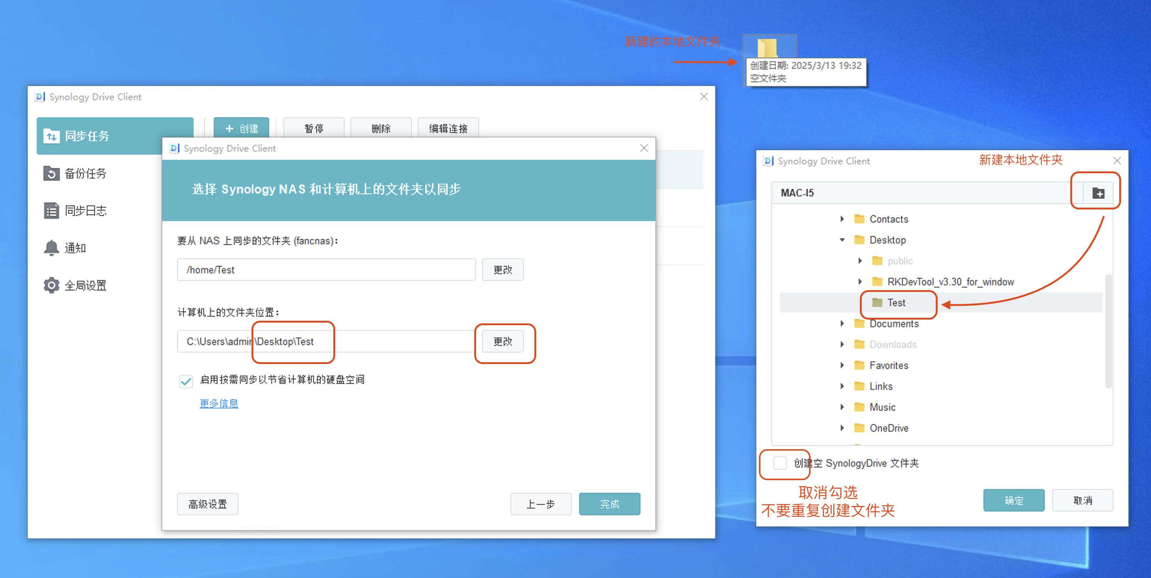
Task: Expand the Favorites folder
Action: pos(842,365)
